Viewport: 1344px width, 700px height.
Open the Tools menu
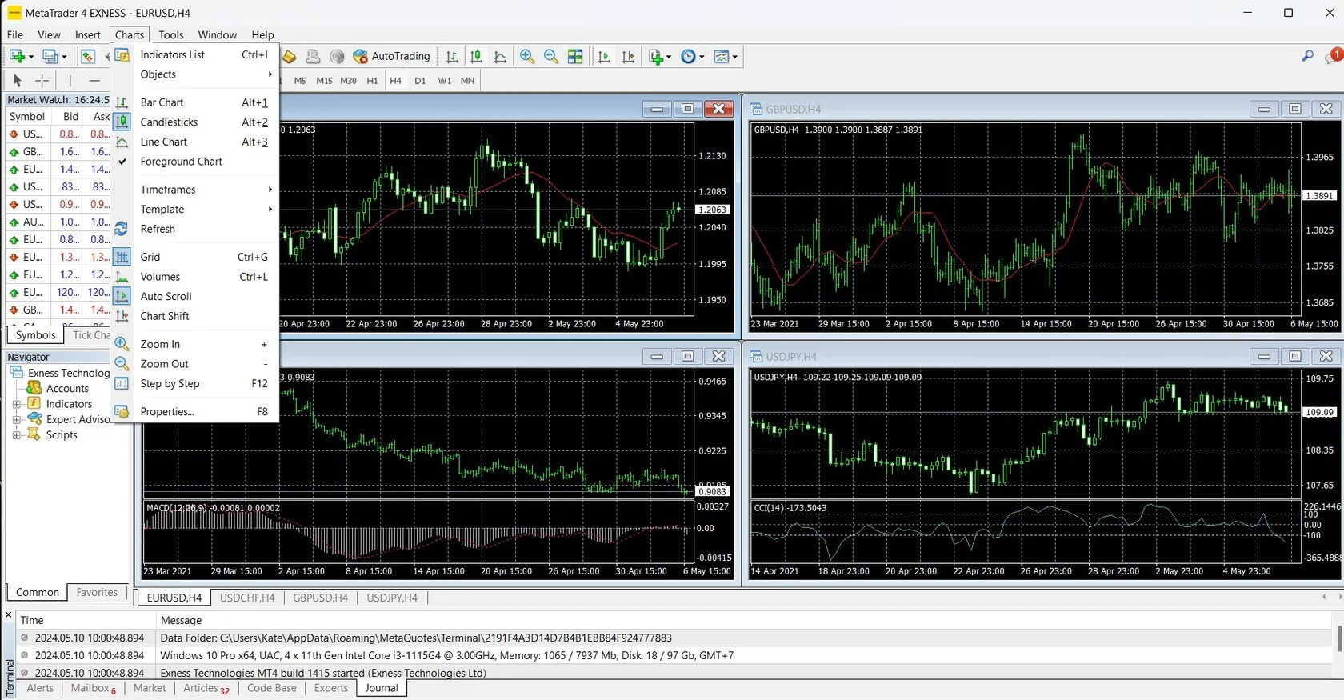click(170, 34)
